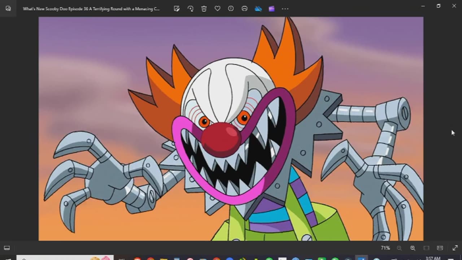The image size is (462, 260).
Task: Click the OneDrive cloud icon
Action: 258,9
